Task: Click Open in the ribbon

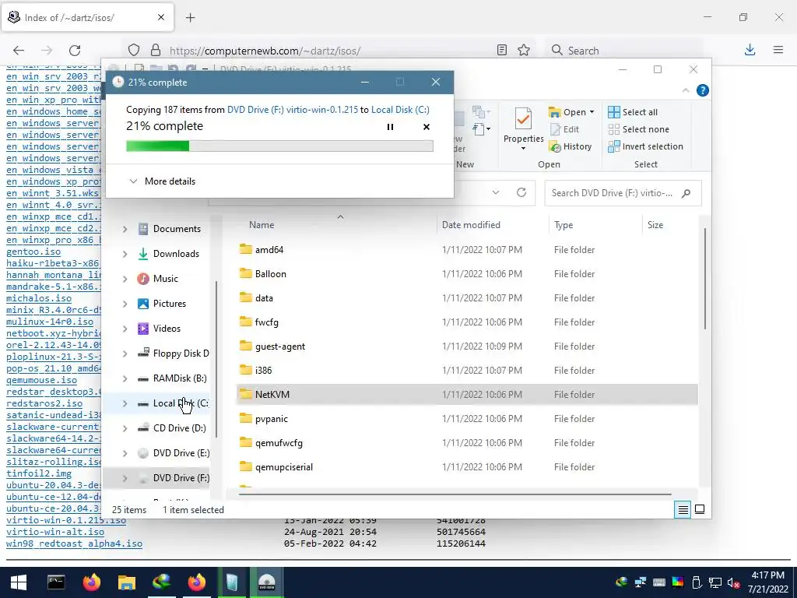Action: pyautogui.click(x=567, y=112)
